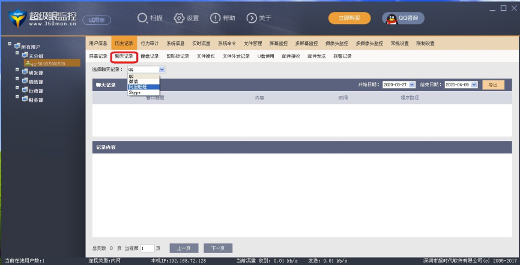Click the 扫描 magnifier scan icon
520x265 pixels.
click(x=142, y=18)
